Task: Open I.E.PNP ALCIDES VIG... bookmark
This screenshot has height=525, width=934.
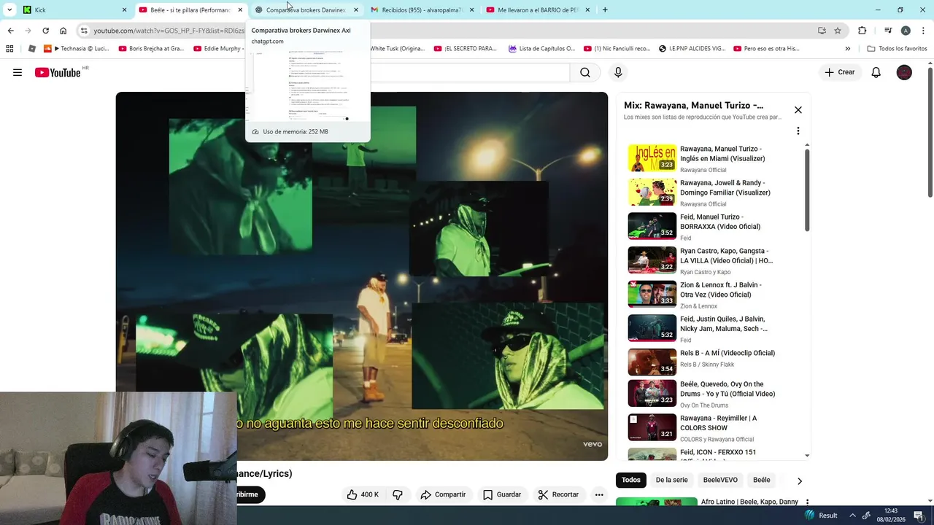Action: click(692, 49)
